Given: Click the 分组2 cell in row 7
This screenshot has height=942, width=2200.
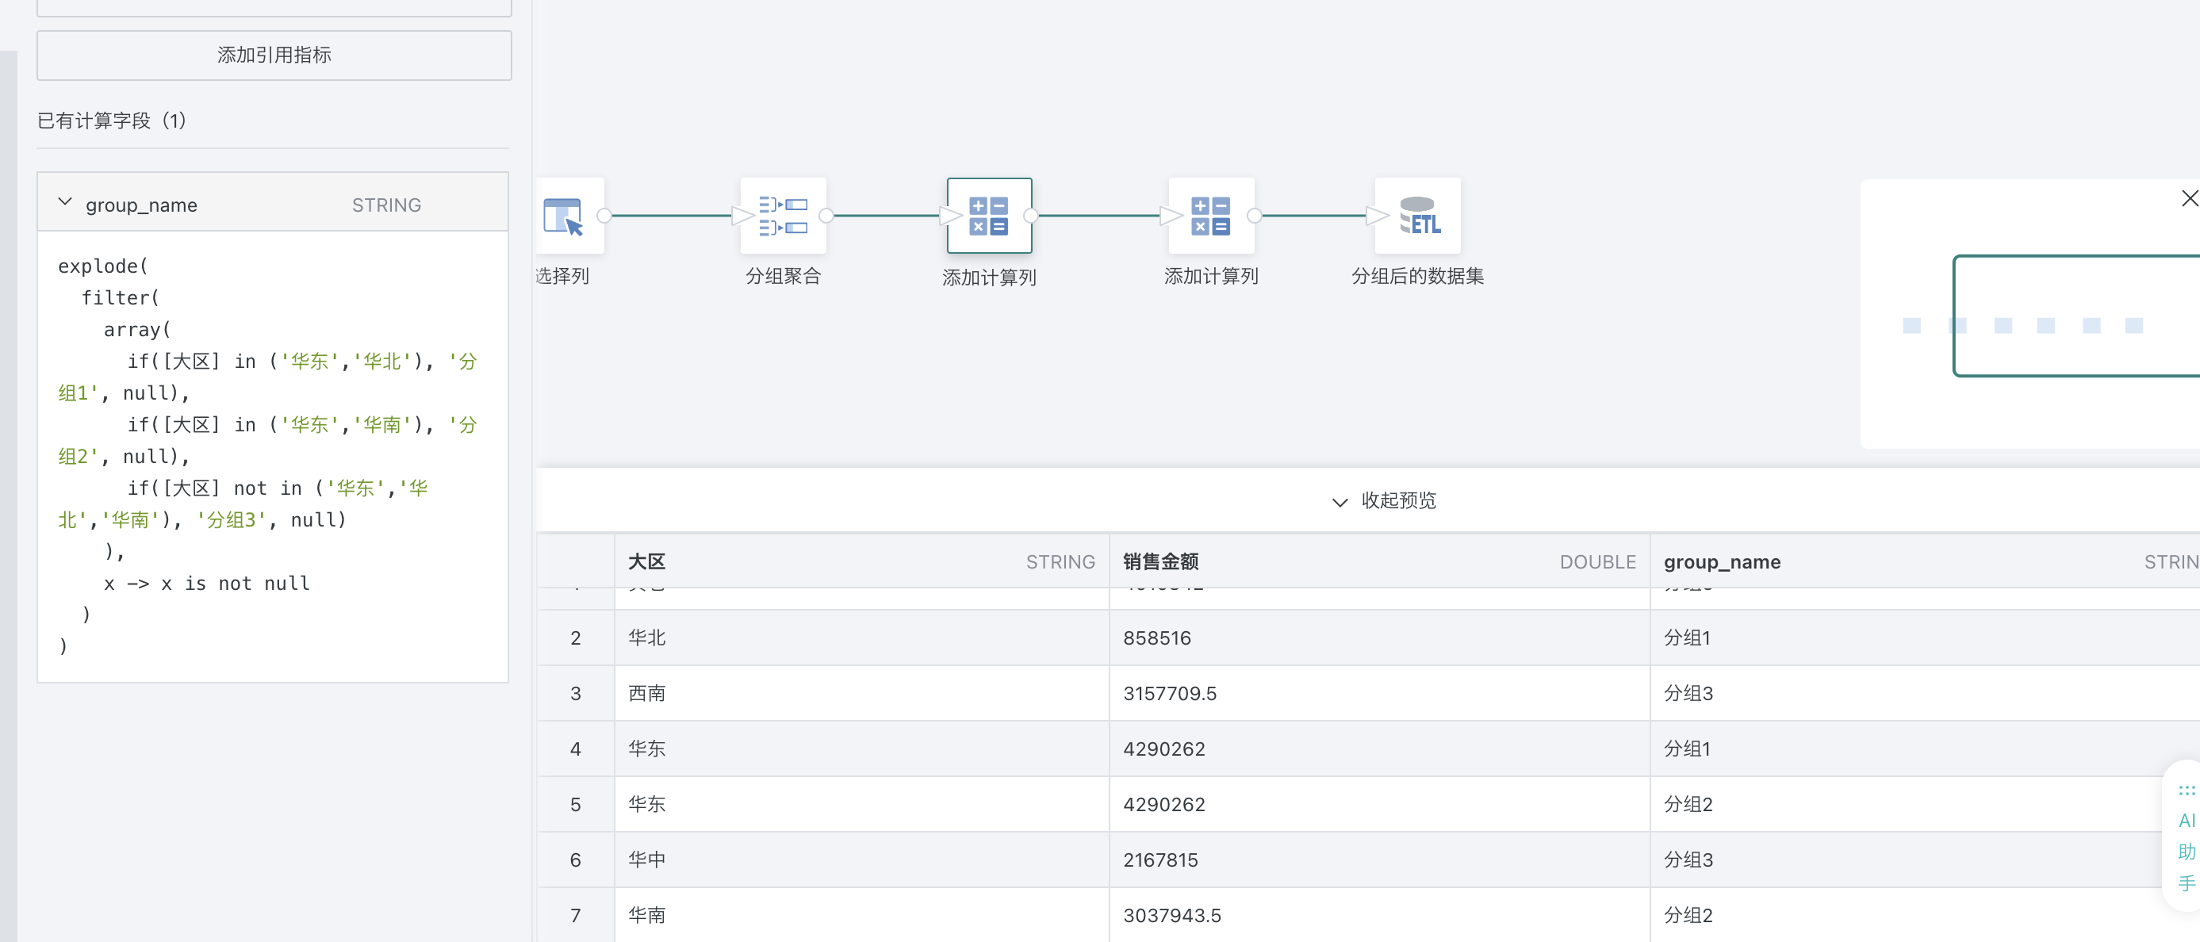Looking at the screenshot, I should pos(1688,916).
